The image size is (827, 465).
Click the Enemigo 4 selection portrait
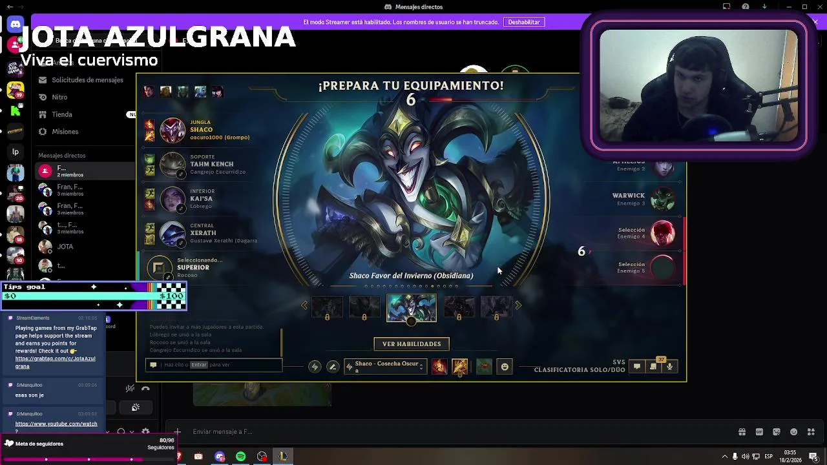coord(662,233)
